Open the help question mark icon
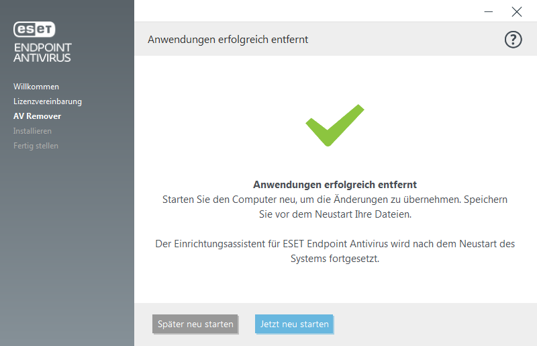 click(513, 40)
